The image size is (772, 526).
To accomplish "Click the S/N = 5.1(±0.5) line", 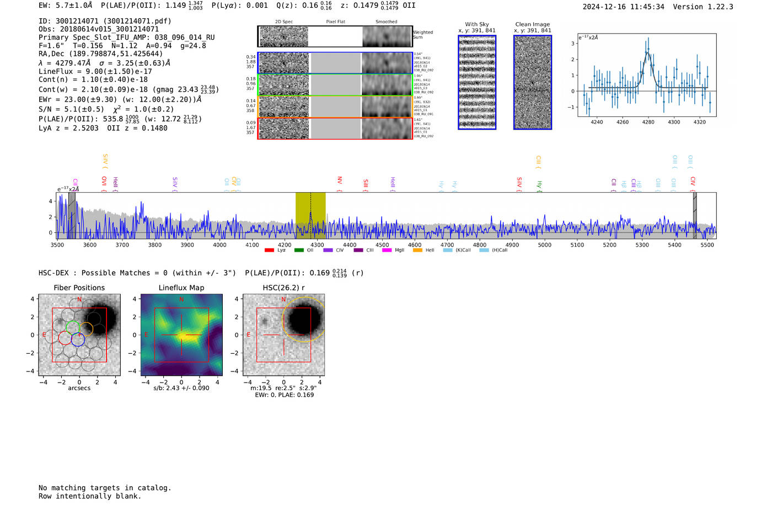I will [x=106, y=109].
